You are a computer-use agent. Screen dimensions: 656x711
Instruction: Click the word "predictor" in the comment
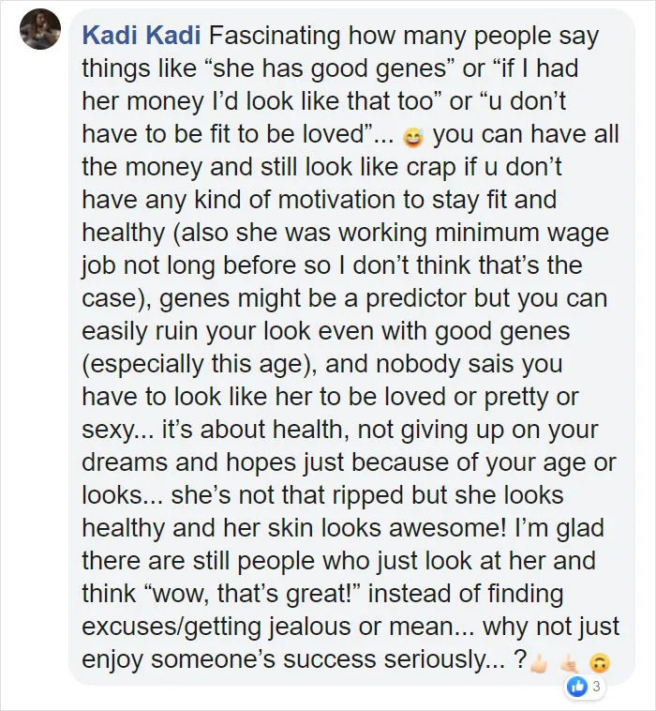(x=416, y=299)
